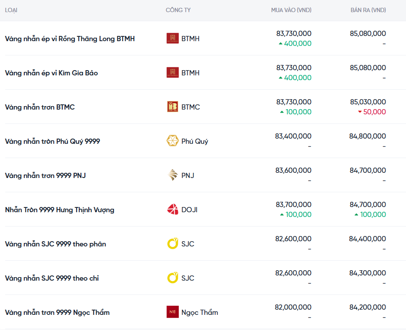Click the CÔNG TY column header
This screenshot has width=406, height=330.
(x=178, y=10)
